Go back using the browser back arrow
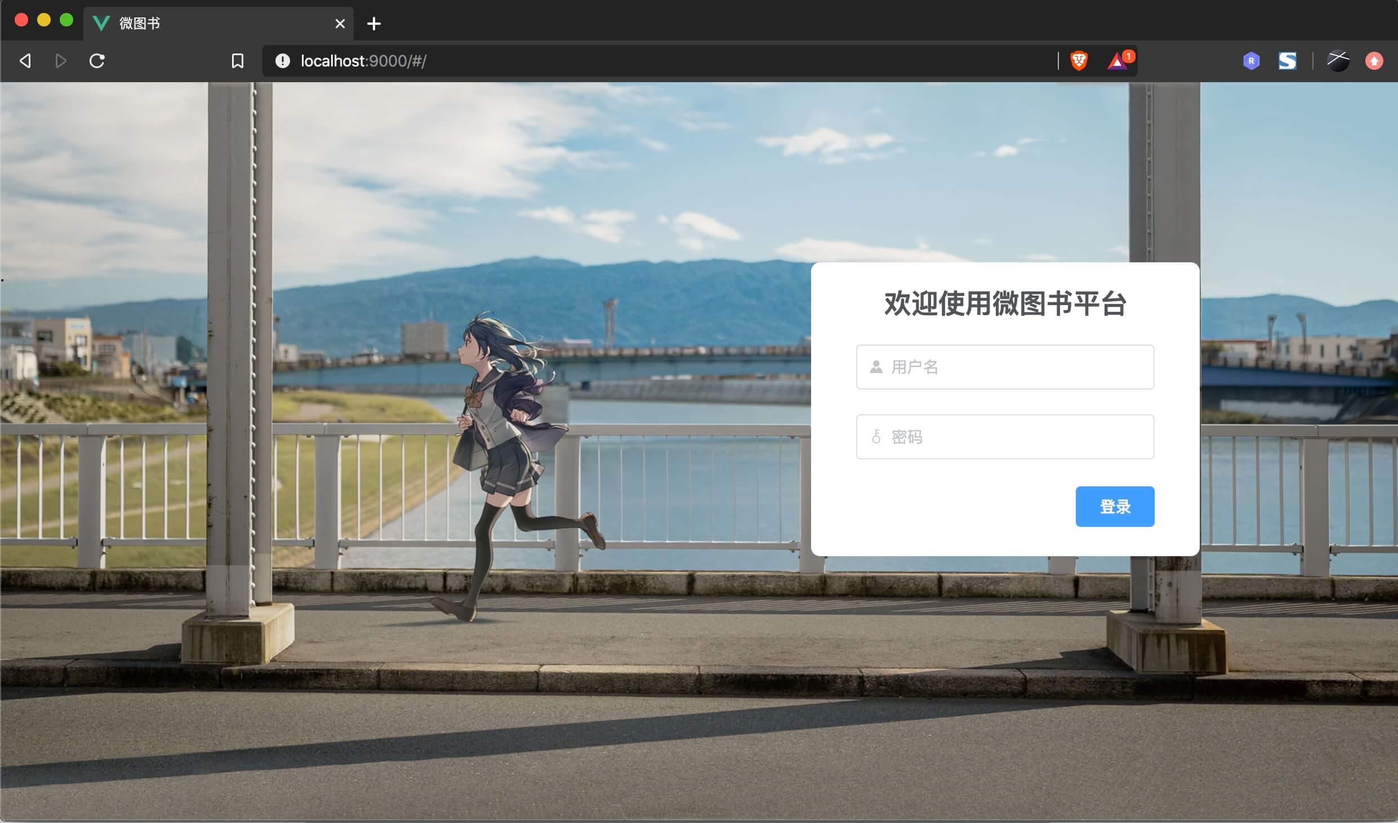The image size is (1398, 823). pyautogui.click(x=25, y=61)
